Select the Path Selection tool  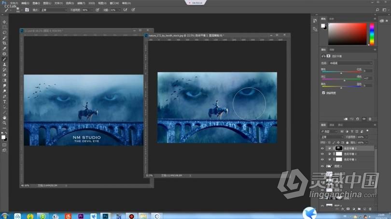click(4, 107)
